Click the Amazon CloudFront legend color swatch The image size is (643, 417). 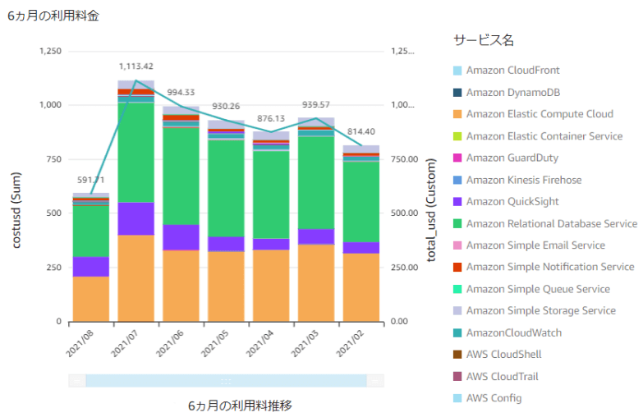pos(457,71)
